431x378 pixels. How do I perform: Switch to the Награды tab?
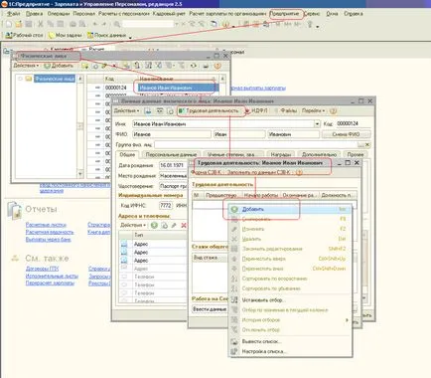[x=281, y=154]
